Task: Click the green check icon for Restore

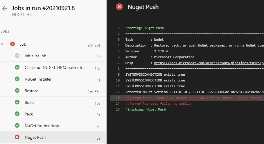Action: click(17, 90)
